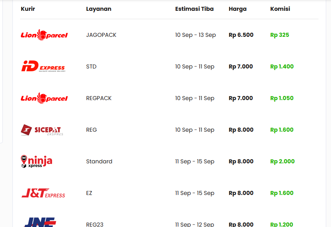331x227 pixels.
Task: Click the Estimasi Tiba column header
Action: pyautogui.click(x=194, y=9)
